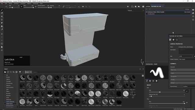
Task: Adjust the Stroke opacity slider
Action: pyautogui.click(x=44, y=7)
